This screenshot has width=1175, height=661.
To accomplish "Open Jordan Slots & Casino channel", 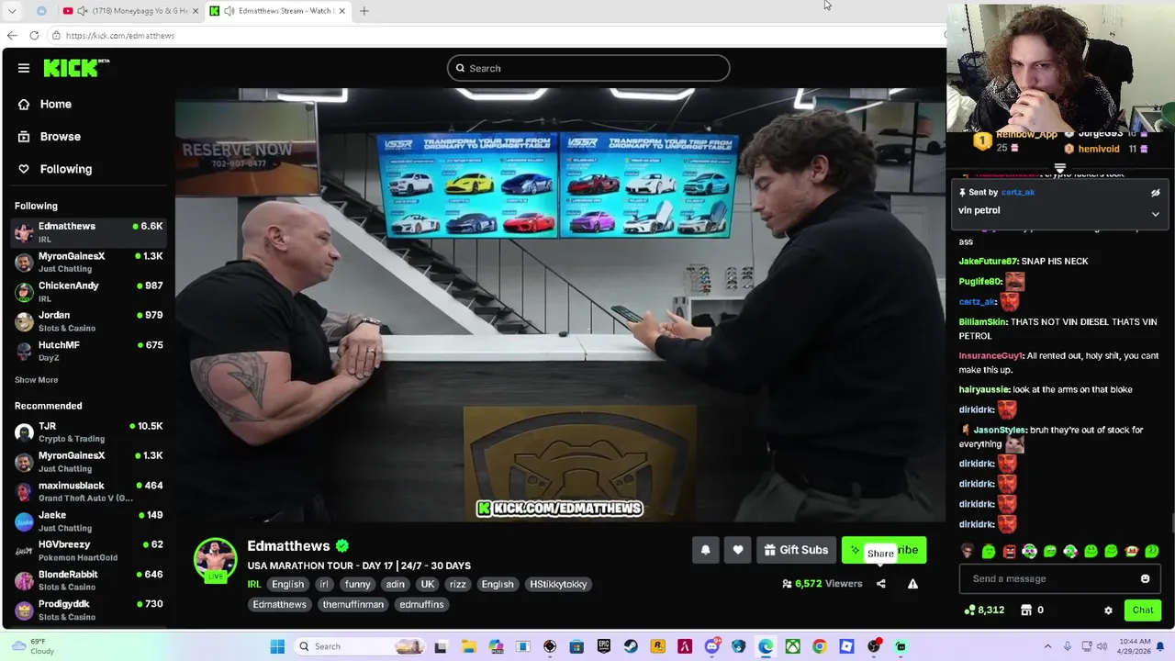I will 88,320.
